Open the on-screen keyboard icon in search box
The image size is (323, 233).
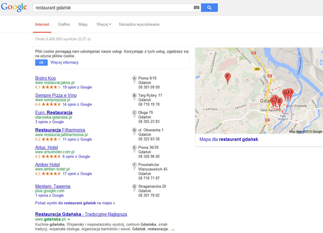click(196, 8)
